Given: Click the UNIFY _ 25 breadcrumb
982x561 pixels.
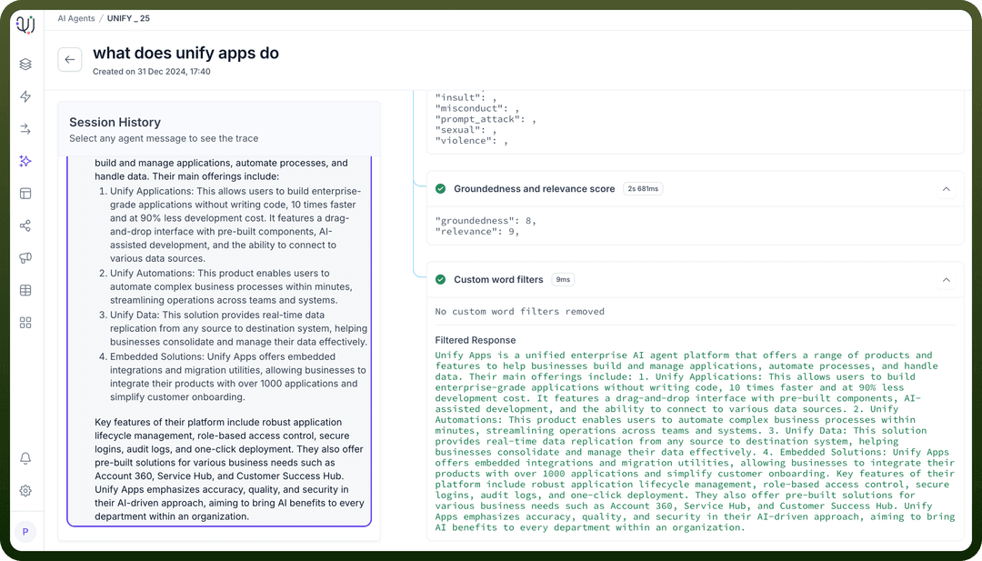Looking at the screenshot, I should [128, 18].
